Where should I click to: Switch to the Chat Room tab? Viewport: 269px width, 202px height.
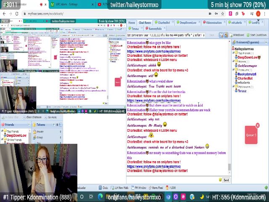(145, 22)
